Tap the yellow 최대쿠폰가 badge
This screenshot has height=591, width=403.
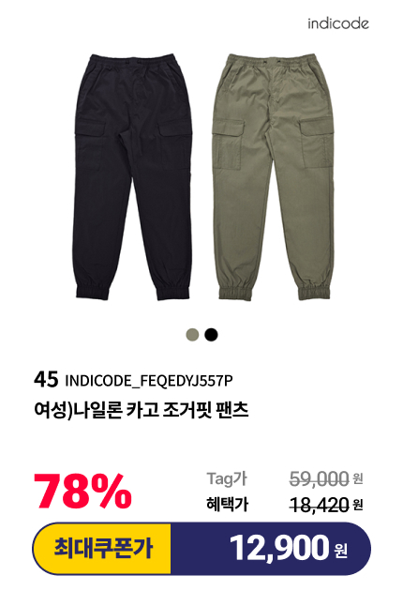point(102,549)
